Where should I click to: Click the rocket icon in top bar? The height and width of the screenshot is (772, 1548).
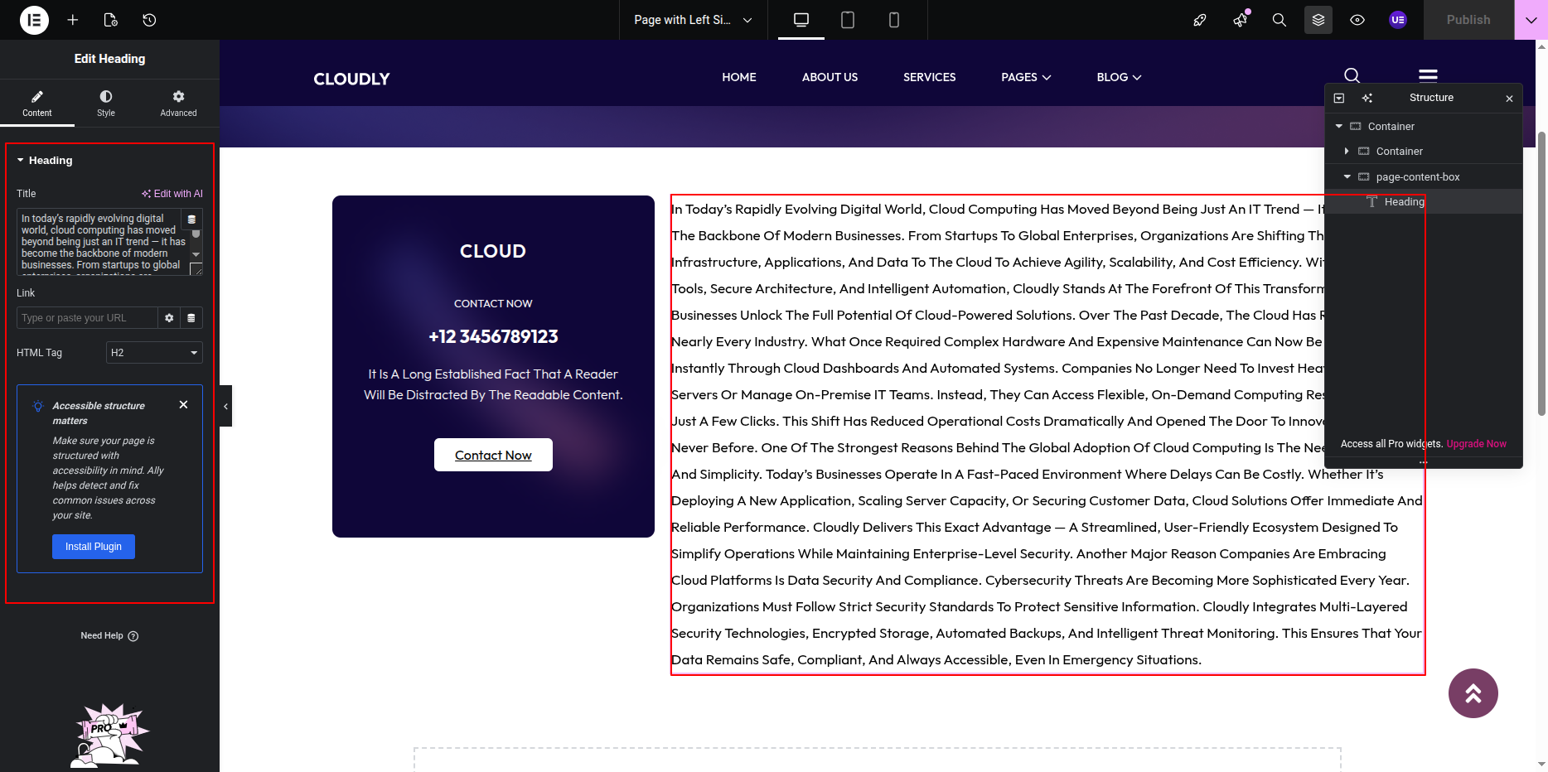[1199, 20]
